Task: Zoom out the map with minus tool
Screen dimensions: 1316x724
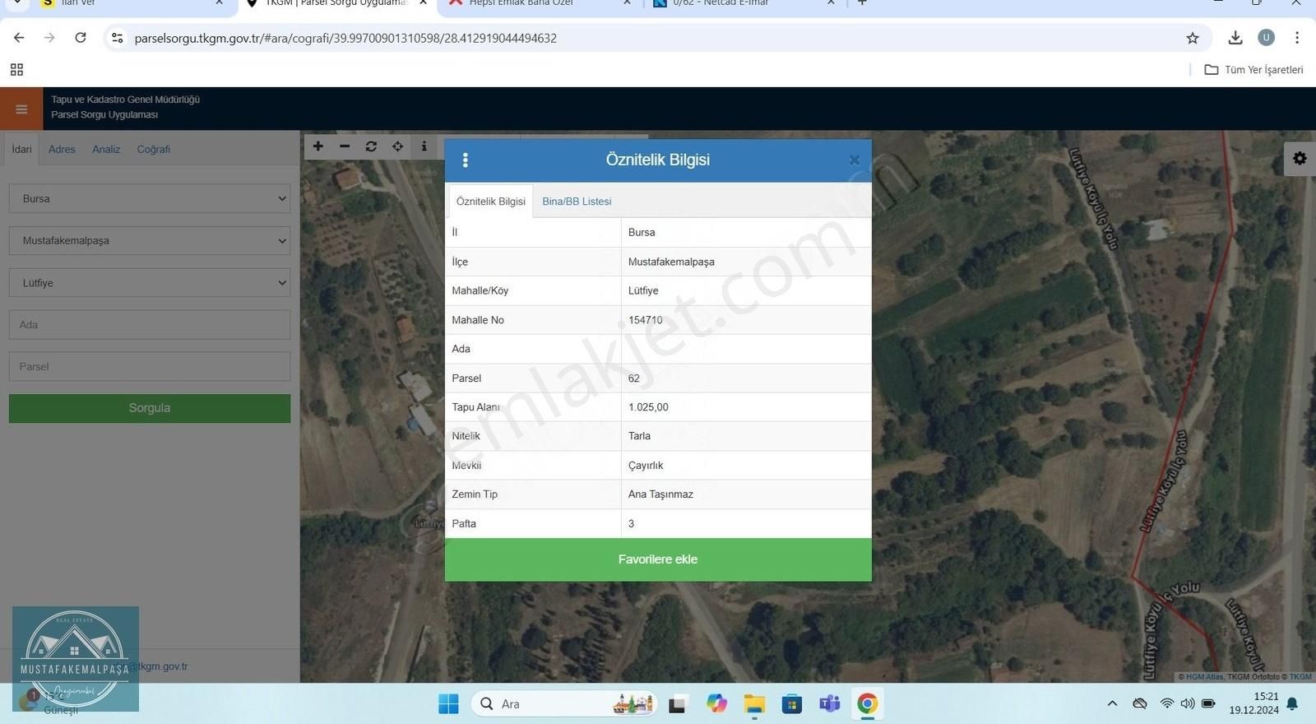Action: tap(345, 146)
